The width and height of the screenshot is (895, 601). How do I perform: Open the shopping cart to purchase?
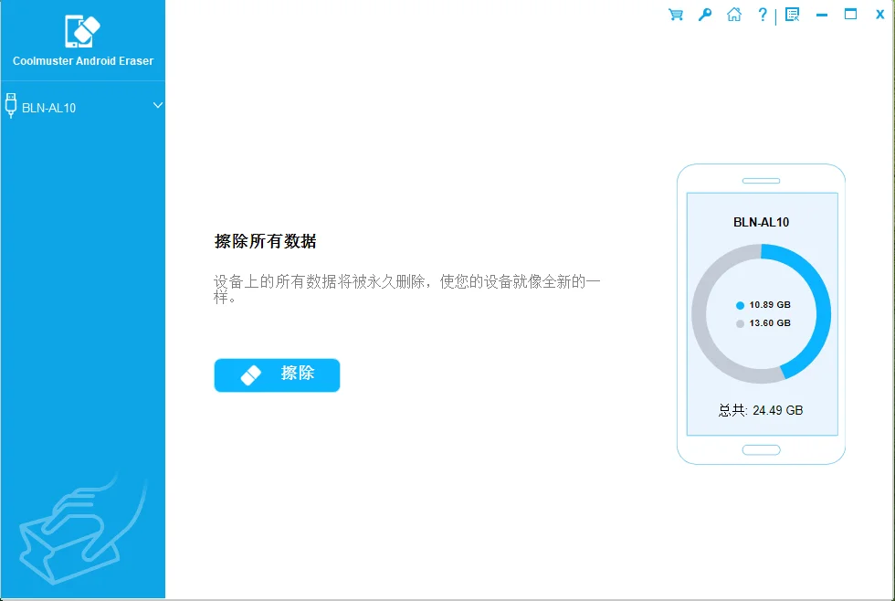click(675, 15)
